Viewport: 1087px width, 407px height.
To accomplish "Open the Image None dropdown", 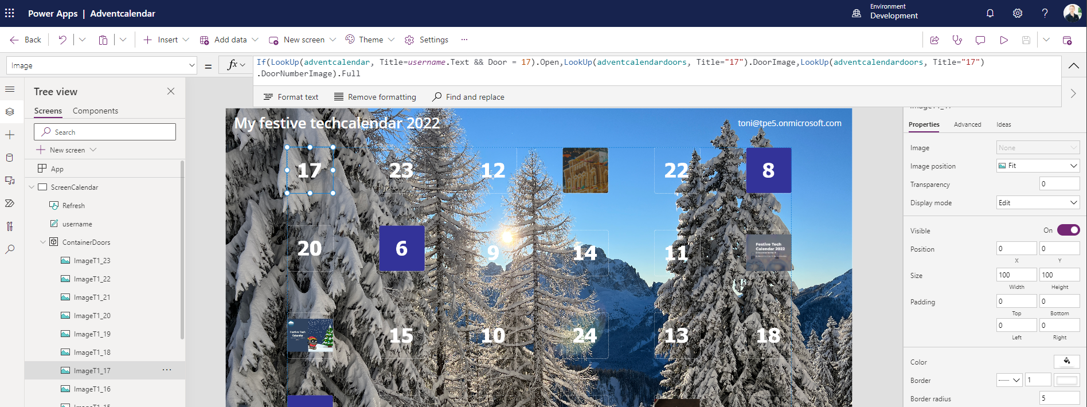I will (x=1038, y=147).
